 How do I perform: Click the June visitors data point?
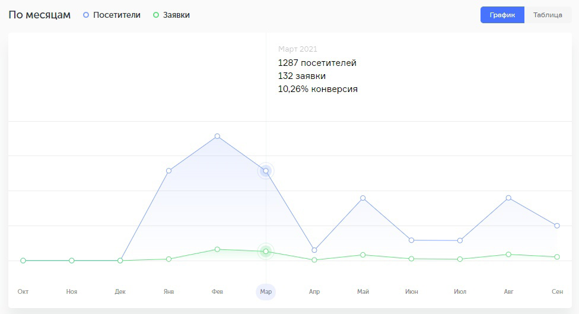[x=411, y=240]
